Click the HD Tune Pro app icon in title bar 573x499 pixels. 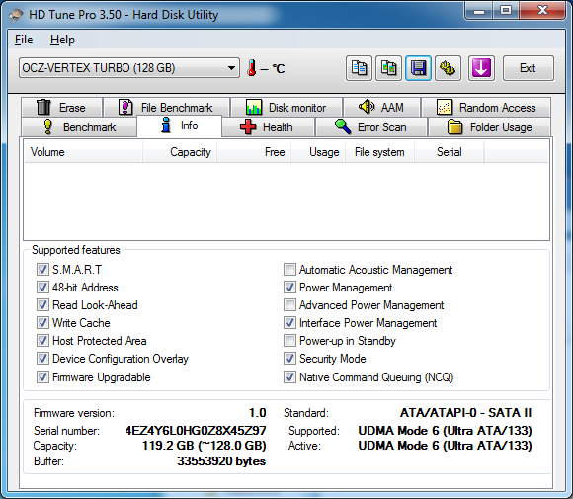pyautogui.click(x=16, y=15)
